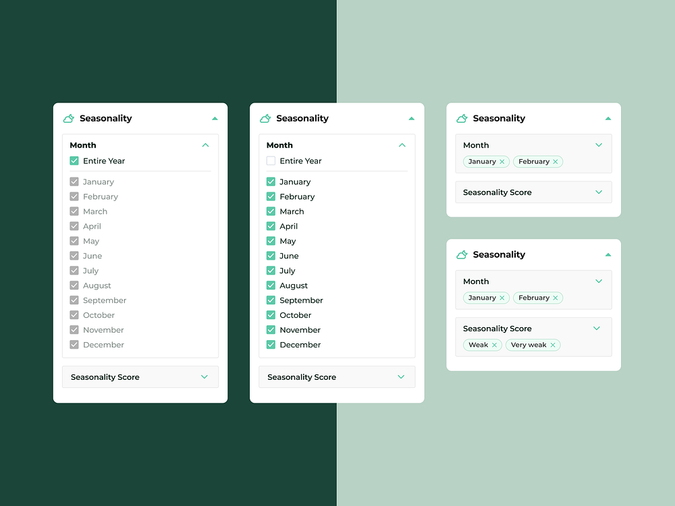This screenshot has width=675, height=506.
Task: Click greyed-out April checkbox
Action: (74, 226)
